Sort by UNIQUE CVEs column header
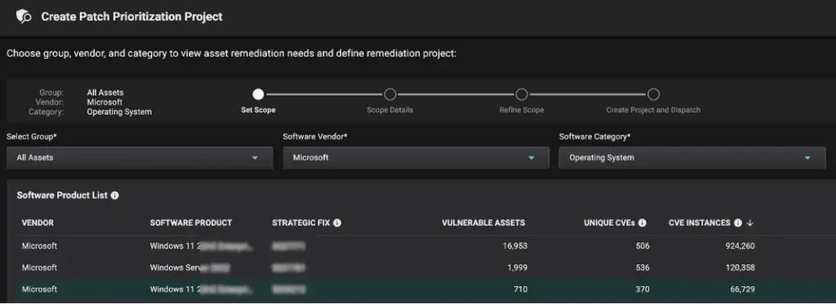Screen dimensions: 836x304 pyautogui.click(x=609, y=223)
